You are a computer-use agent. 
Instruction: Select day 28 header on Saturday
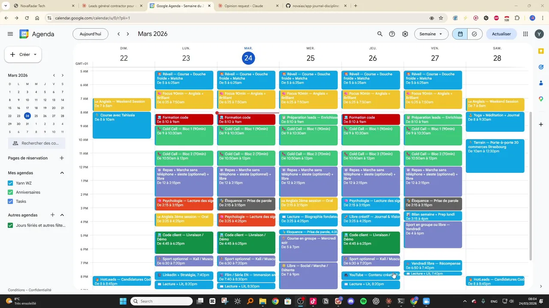(x=497, y=58)
